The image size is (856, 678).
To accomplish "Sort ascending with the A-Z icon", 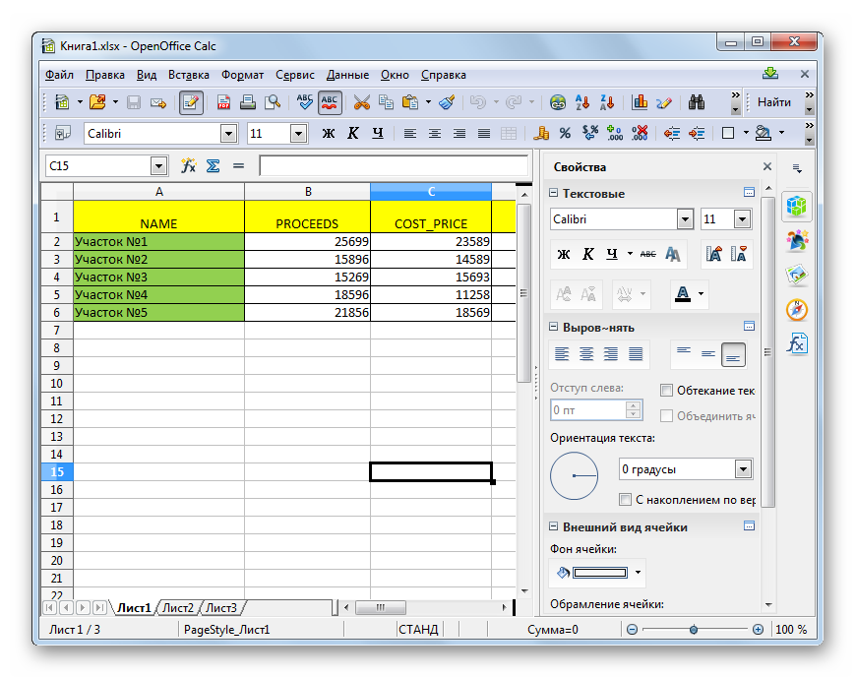I will click(x=582, y=102).
